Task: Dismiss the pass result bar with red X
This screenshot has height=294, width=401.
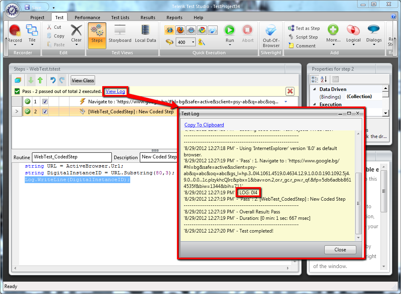Action: click(290, 91)
